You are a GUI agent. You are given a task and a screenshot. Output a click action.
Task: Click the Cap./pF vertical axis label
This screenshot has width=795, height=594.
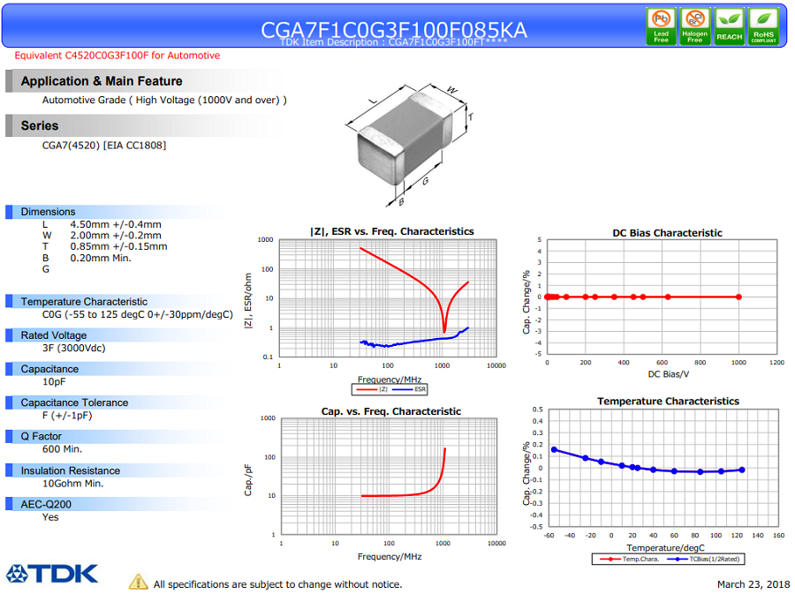point(248,481)
